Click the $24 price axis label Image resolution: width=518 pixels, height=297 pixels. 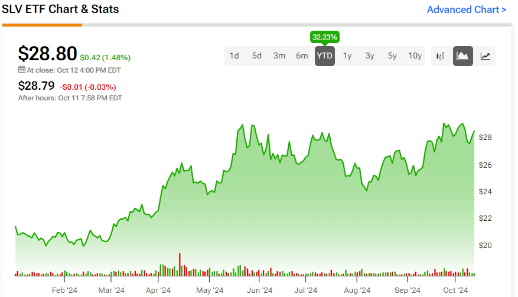[486, 192]
